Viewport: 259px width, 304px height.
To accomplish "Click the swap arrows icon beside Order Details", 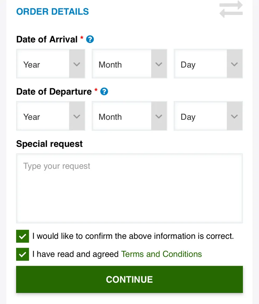I will [x=231, y=9].
